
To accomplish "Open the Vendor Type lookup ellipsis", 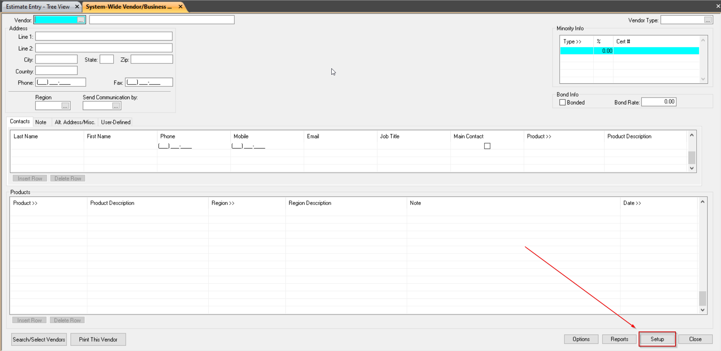I will [x=709, y=20].
